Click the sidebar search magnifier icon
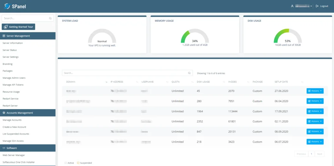The height and width of the screenshot is (166, 334). pos(50,18)
